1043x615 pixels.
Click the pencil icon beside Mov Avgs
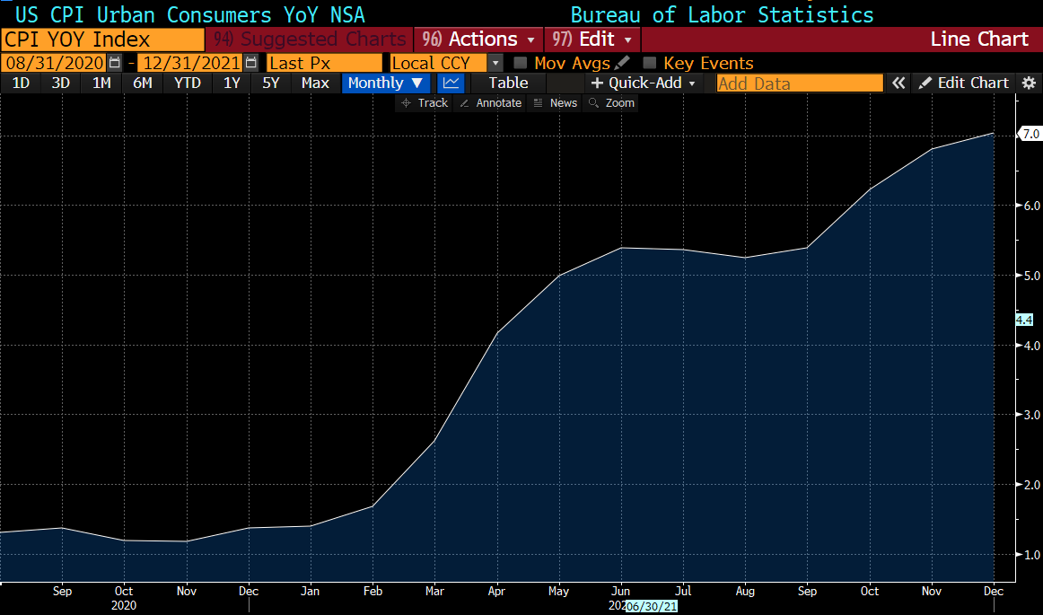click(x=623, y=63)
